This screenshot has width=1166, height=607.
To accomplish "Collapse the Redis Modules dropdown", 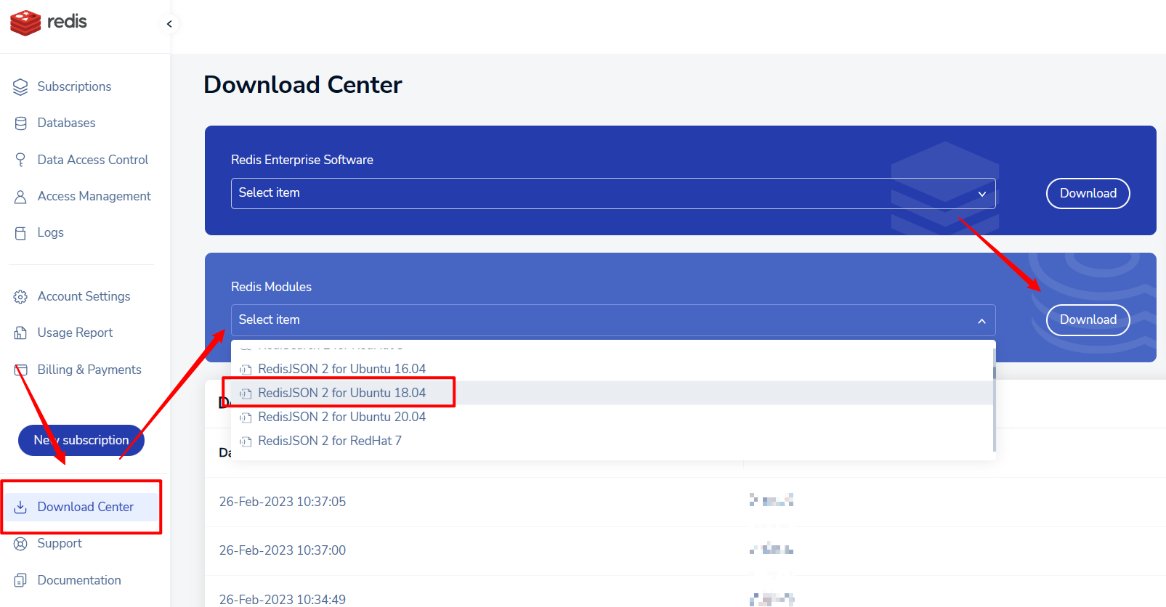I will (x=981, y=320).
